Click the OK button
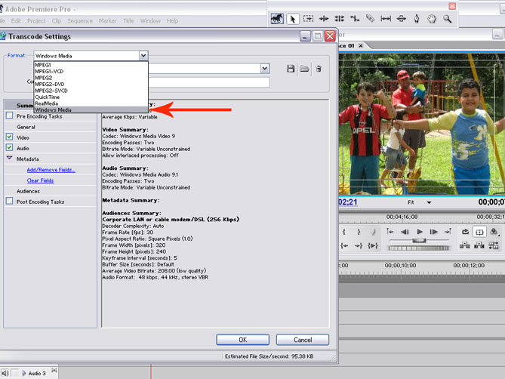The height and width of the screenshot is (379, 505). click(242, 340)
